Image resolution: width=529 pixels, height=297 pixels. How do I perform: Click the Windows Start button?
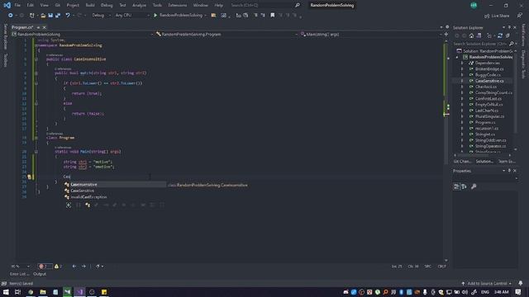pyautogui.click(x=6, y=292)
